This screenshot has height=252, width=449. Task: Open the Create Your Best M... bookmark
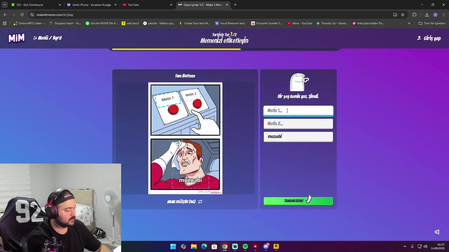coord(194,23)
